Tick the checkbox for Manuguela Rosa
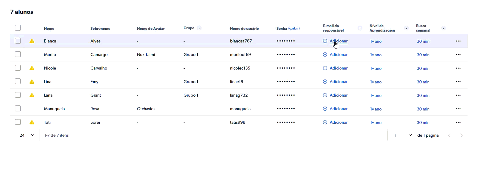 (18, 108)
